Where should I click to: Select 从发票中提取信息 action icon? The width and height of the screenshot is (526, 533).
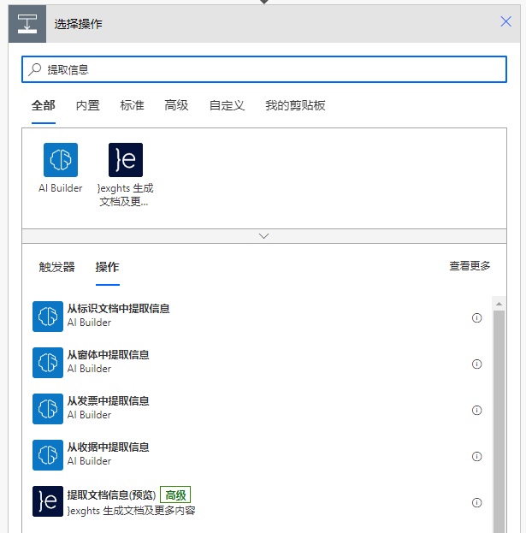point(48,409)
